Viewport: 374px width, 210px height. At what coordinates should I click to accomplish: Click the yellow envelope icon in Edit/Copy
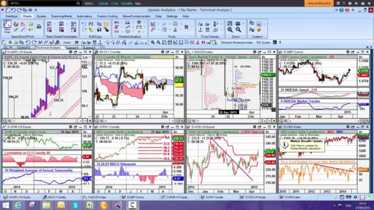(106, 24)
